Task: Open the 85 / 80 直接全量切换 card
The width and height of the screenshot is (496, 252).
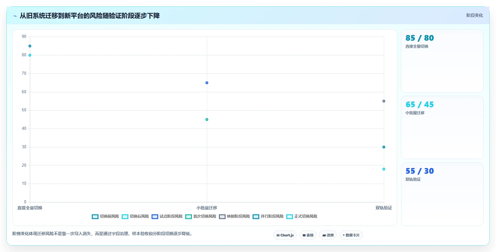Action: (x=442, y=61)
